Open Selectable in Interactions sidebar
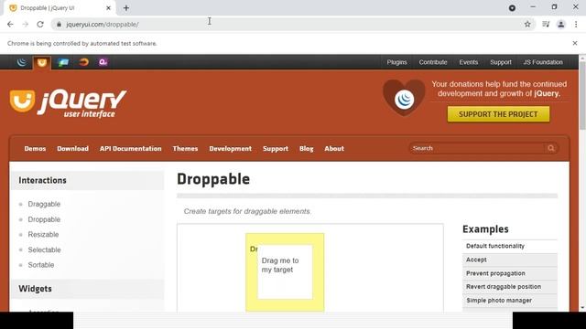586x329 pixels. pos(44,249)
